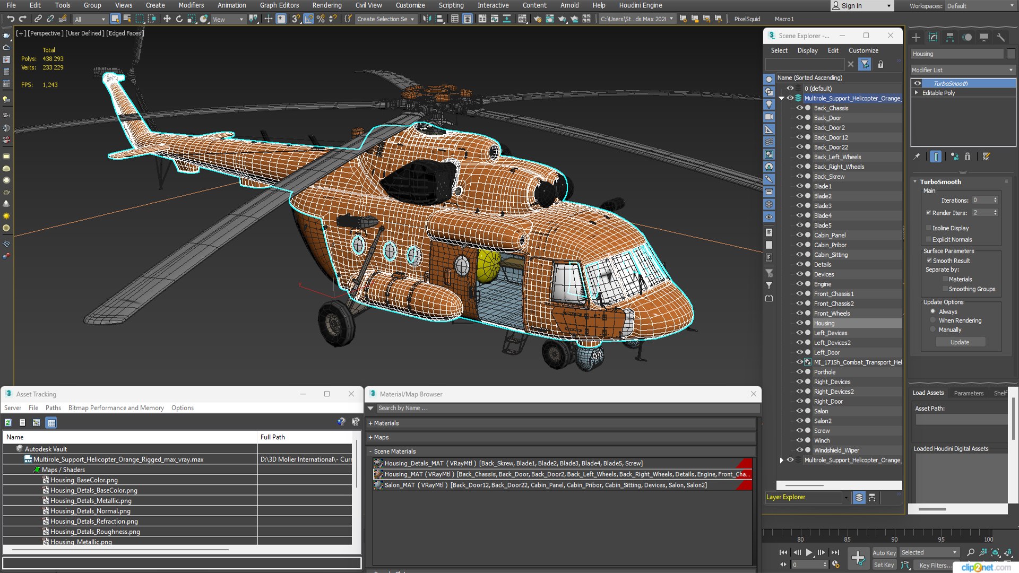Click the Undo arrow icon
1019x573 pixels.
(x=10, y=19)
